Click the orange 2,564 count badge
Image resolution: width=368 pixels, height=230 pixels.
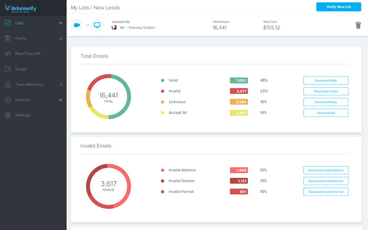pyautogui.click(x=239, y=102)
